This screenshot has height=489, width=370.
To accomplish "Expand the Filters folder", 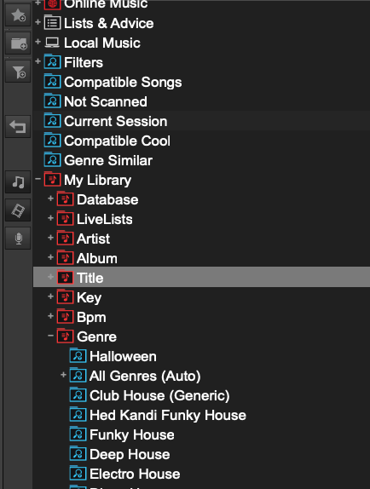I will pyautogui.click(x=38, y=61).
